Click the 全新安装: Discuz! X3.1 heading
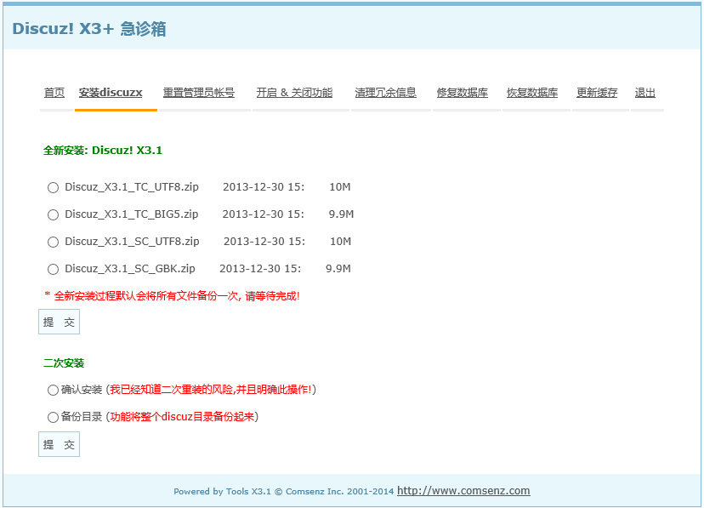The image size is (704, 508). [x=103, y=150]
